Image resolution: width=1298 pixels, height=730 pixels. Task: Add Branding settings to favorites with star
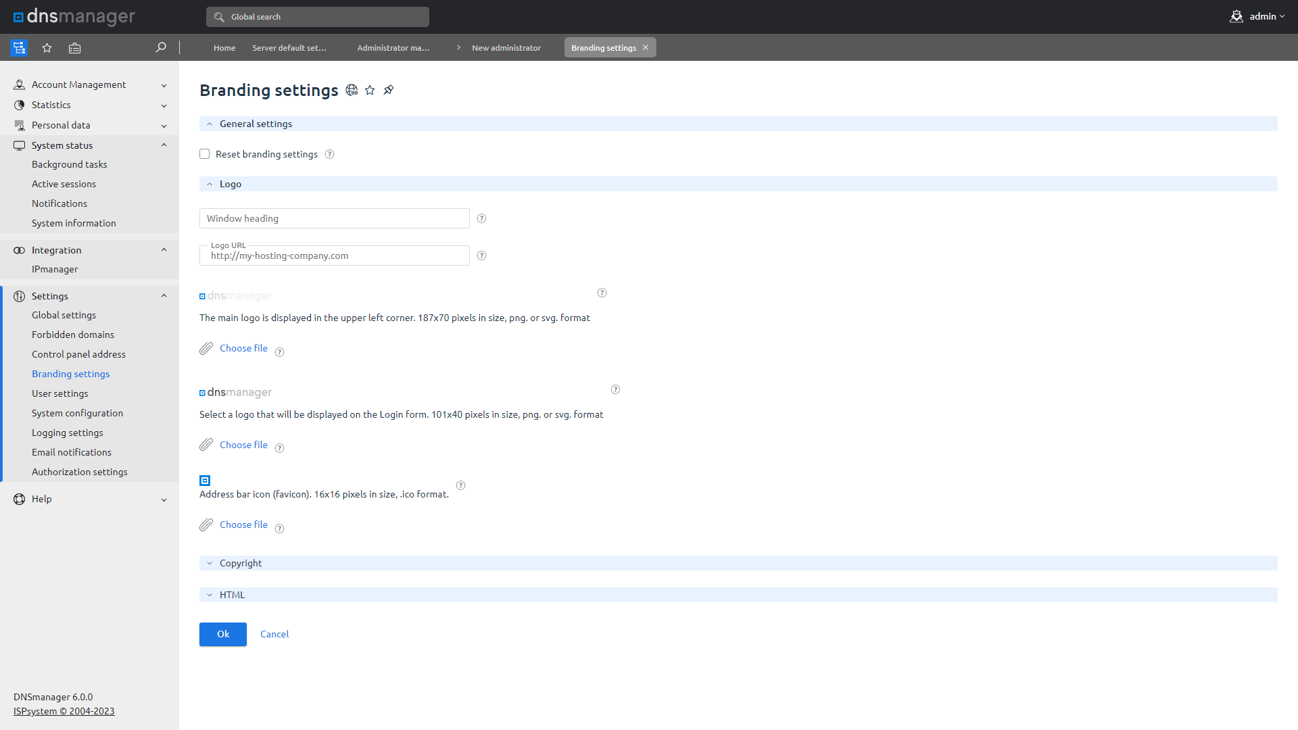pos(370,90)
